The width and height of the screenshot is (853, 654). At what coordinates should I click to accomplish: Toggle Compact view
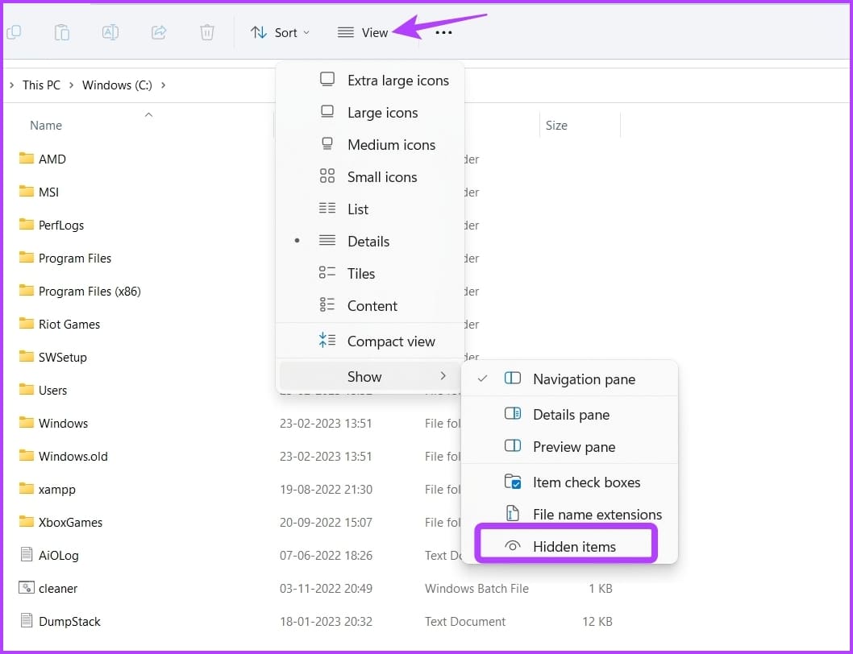[370, 341]
